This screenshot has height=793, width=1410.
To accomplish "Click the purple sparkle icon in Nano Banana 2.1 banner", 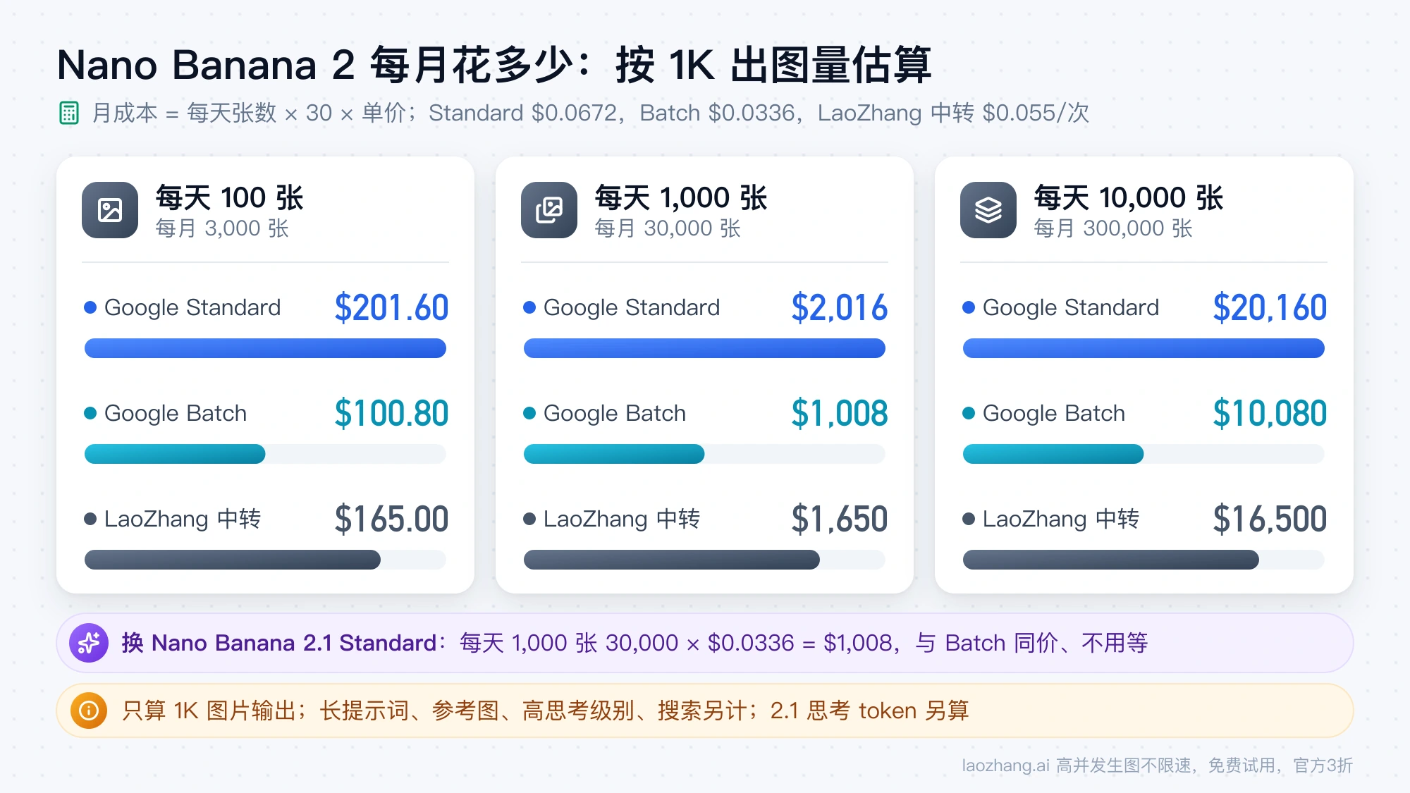I will pyautogui.click(x=89, y=643).
